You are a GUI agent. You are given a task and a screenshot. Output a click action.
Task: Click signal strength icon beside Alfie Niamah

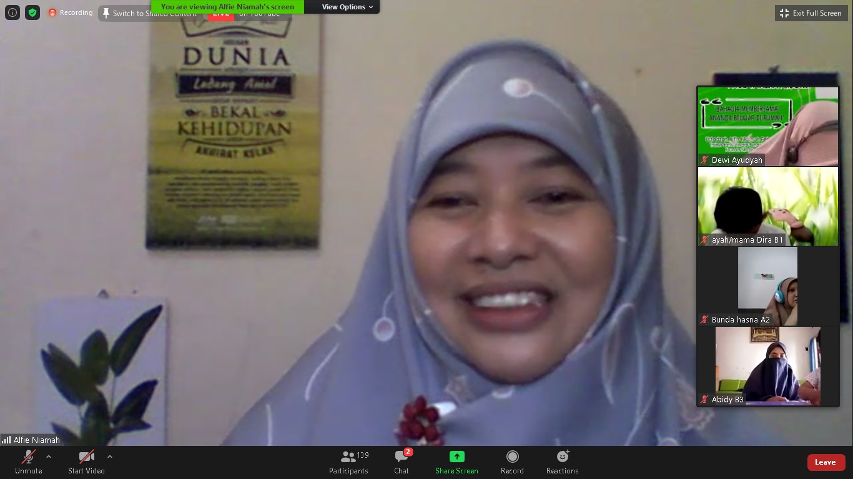coord(6,440)
